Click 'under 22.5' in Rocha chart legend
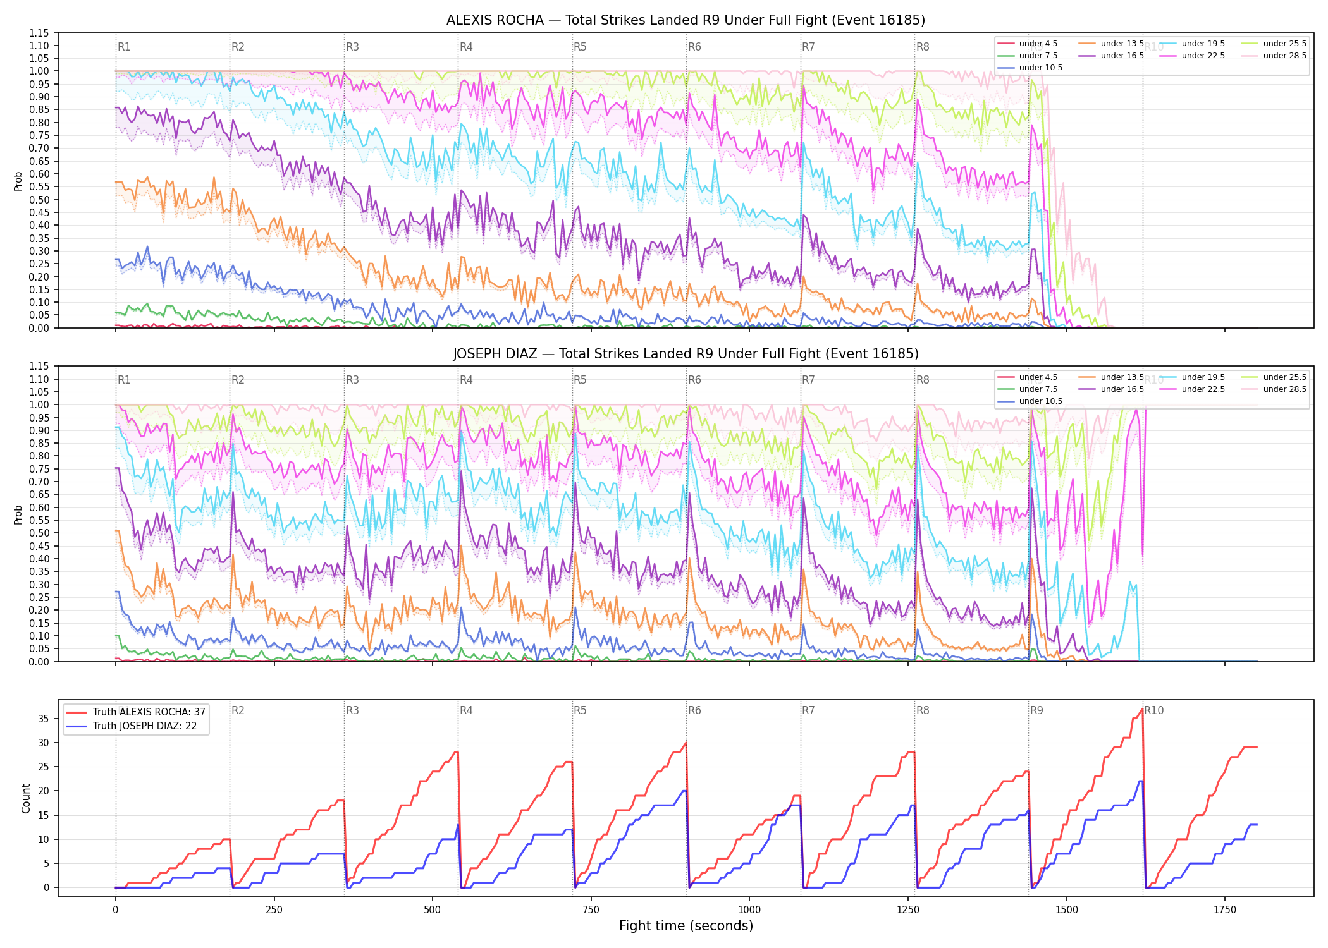Image resolution: width=1328 pixels, height=948 pixels. coord(1203,56)
